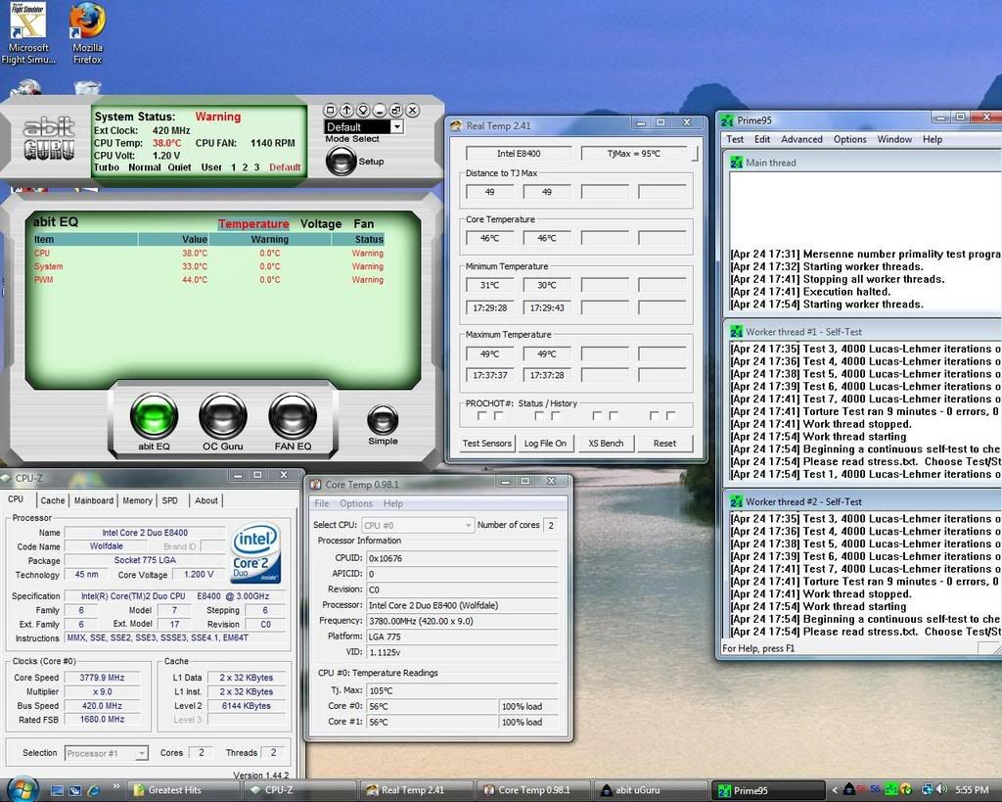1002x802 pixels.
Task: Select the Quiet mode in abit Guru
Action: pos(179,167)
